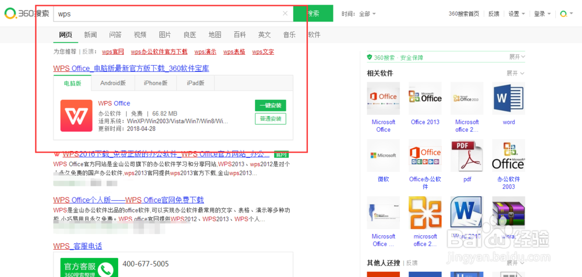Viewport: 582px width, 277px height.
Task: Click the Word 2010 icon
Action: (467, 213)
